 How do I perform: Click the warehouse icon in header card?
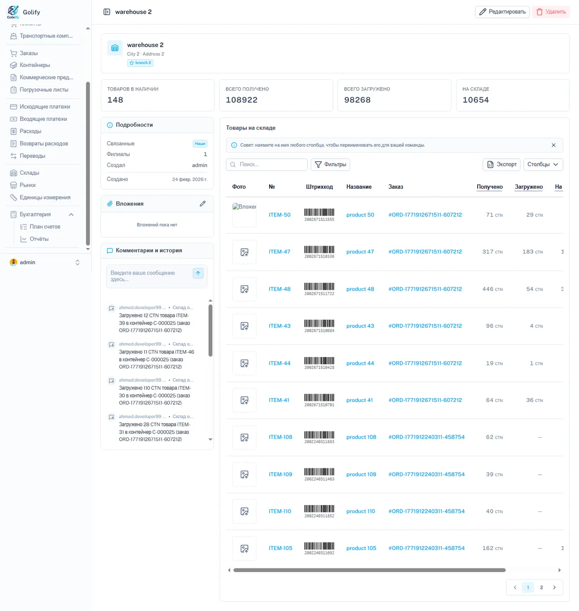[115, 48]
